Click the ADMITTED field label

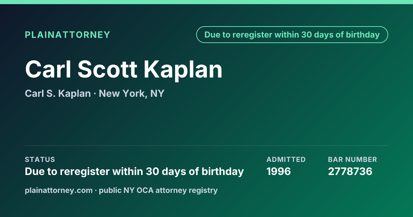pyautogui.click(x=286, y=159)
